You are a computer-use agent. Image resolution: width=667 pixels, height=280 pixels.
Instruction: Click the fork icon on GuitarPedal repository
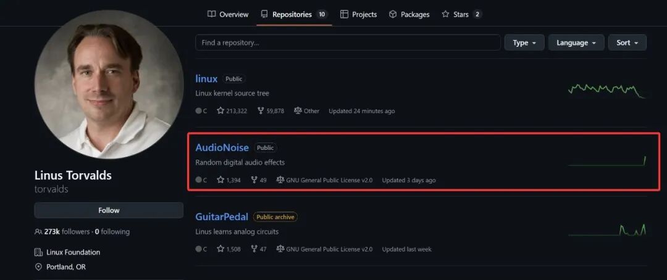(254, 249)
